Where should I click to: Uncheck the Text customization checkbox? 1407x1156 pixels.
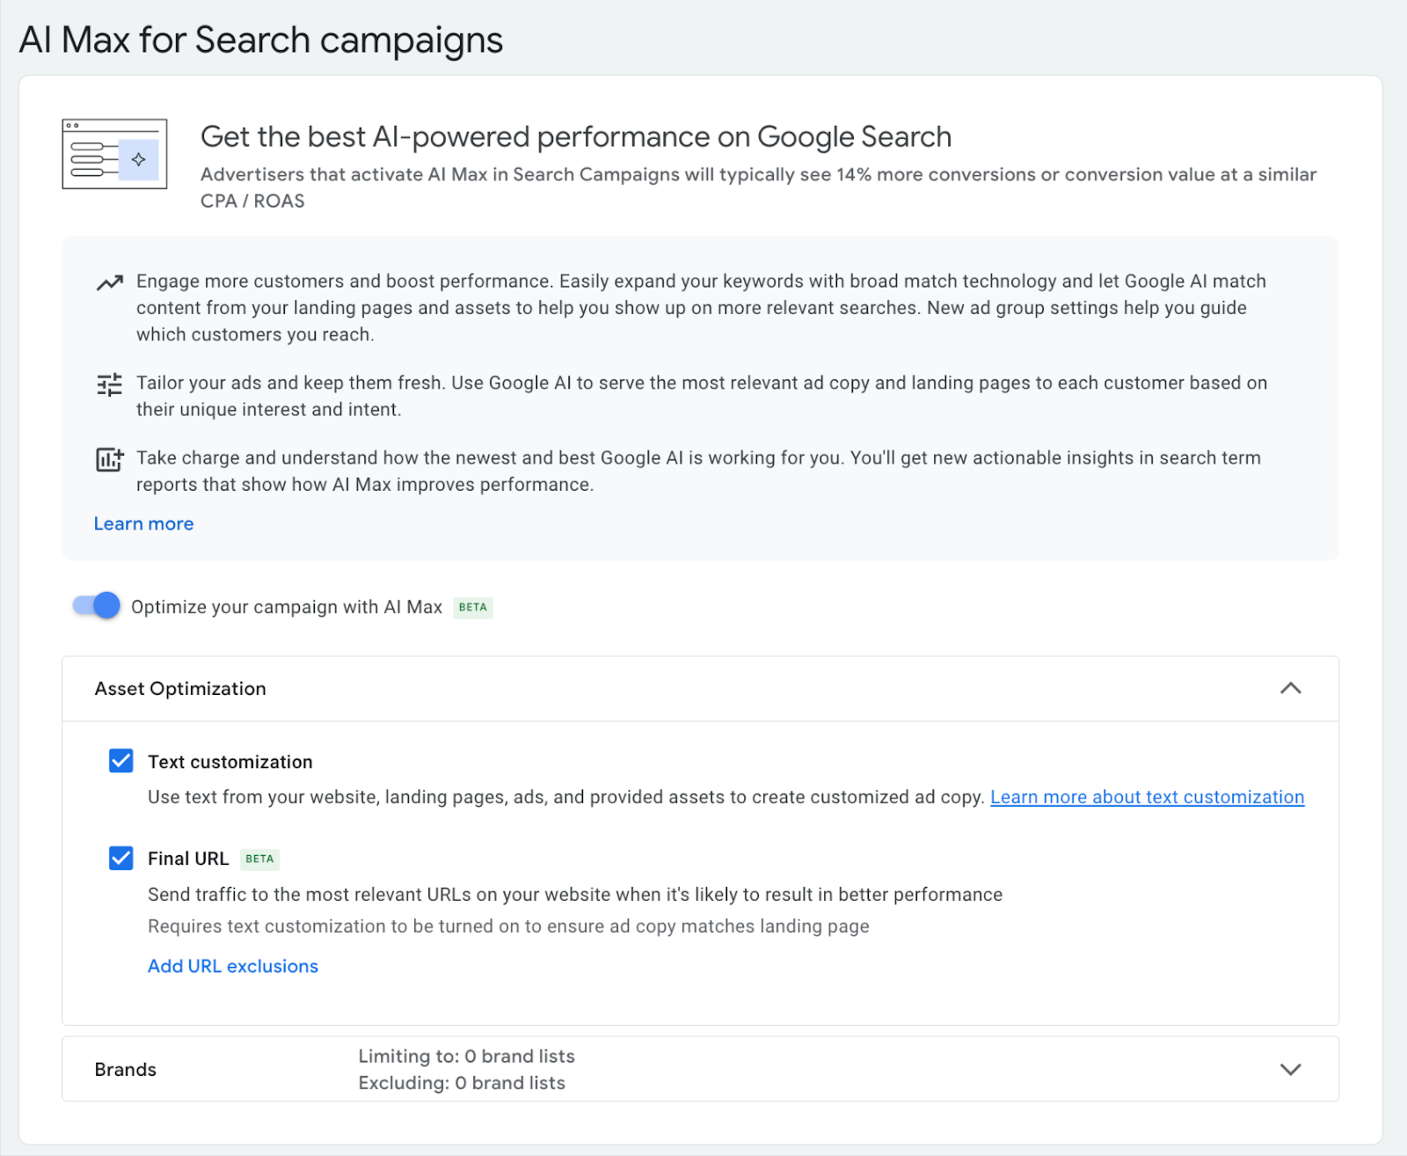pyautogui.click(x=121, y=760)
